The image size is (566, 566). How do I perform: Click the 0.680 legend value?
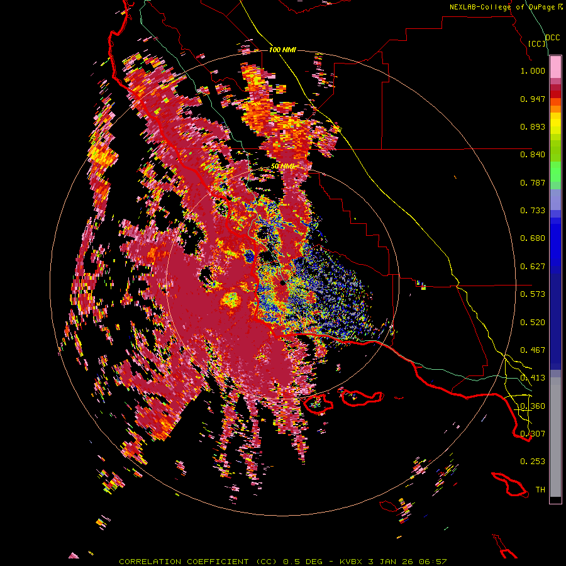click(x=533, y=238)
